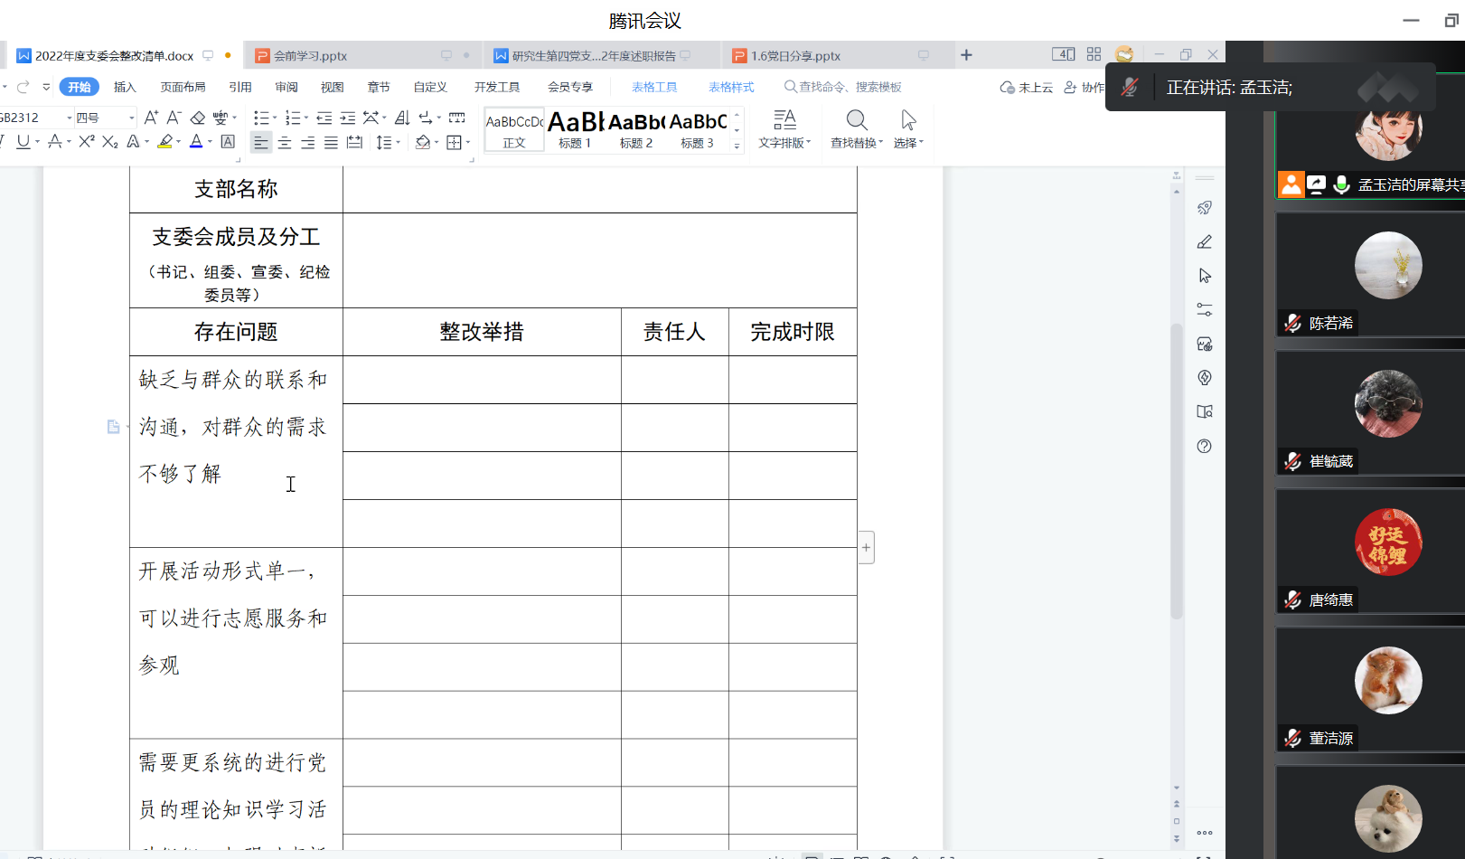The image size is (1465, 859).
Task: Expand the styles gallery list
Action: tap(737, 146)
